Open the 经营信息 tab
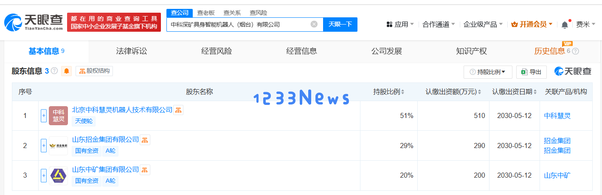The image size is (602, 195). pos(301,51)
